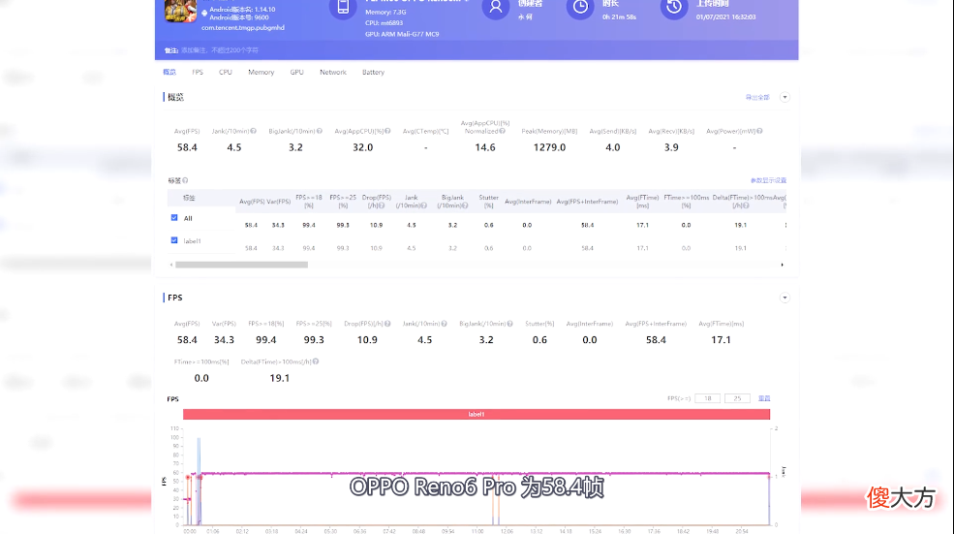Click the FPS section Delta(FTime) value 19.1
Screen dimensions: 954x534
279,378
